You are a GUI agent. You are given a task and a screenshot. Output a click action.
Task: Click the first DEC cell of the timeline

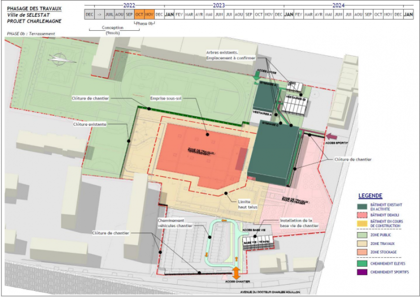click(88, 14)
